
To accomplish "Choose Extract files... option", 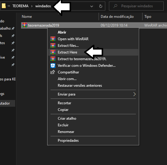I will click(93, 46).
